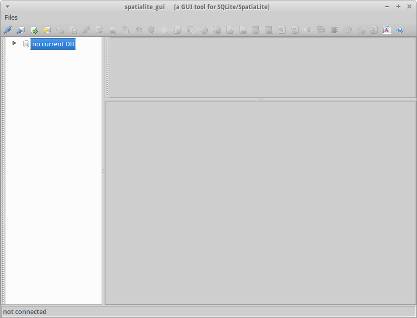
Task: Click the hand sanitize geometries icon
Action: click(x=164, y=30)
